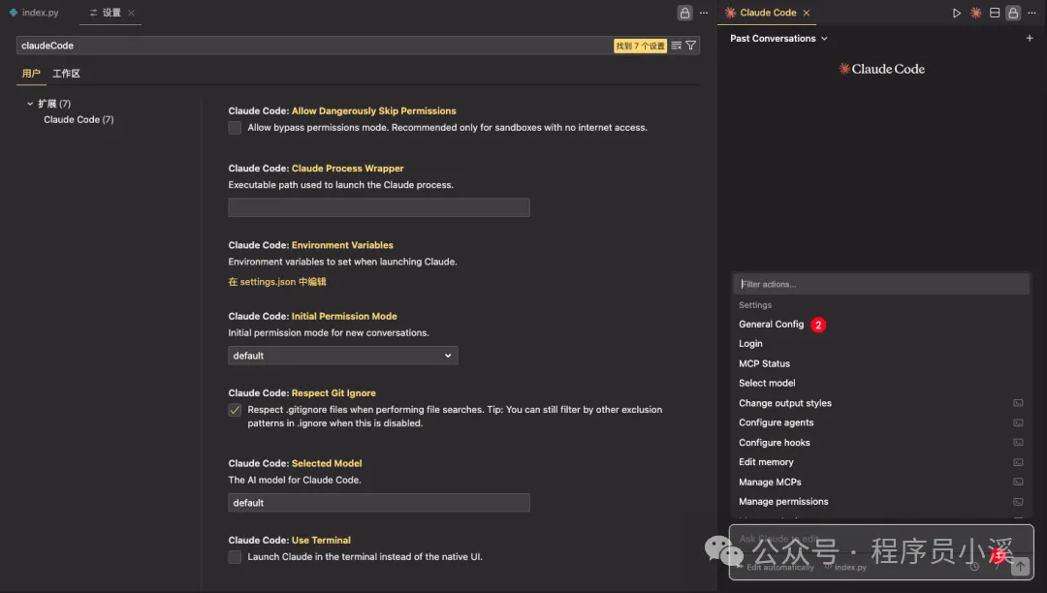The image size is (1047, 593).
Task: Enable Use Terminal launch checkbox
Action: pyautogui.click(x=235, y=557)
